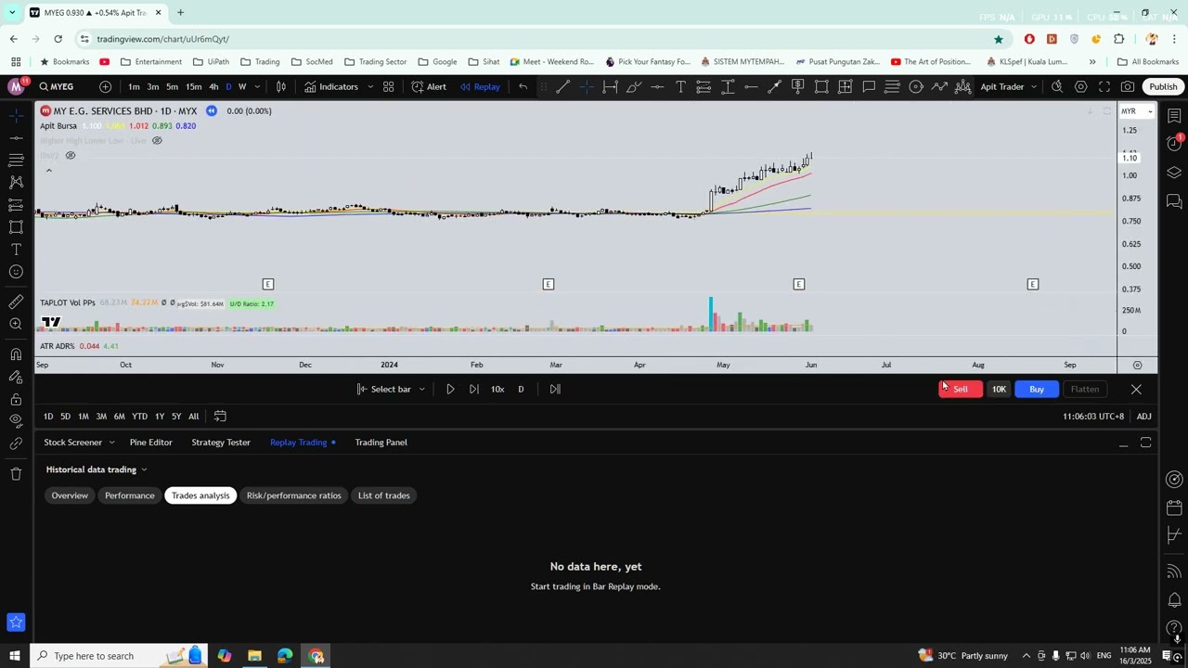This screenshot has width=1188, height=668.
Task: Open the Watchlist panel in right sidebar
Action: pos(1174,116)
